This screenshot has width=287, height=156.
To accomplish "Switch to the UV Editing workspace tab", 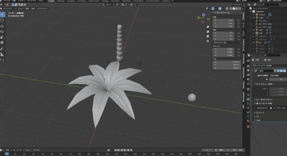I will 82,1.
